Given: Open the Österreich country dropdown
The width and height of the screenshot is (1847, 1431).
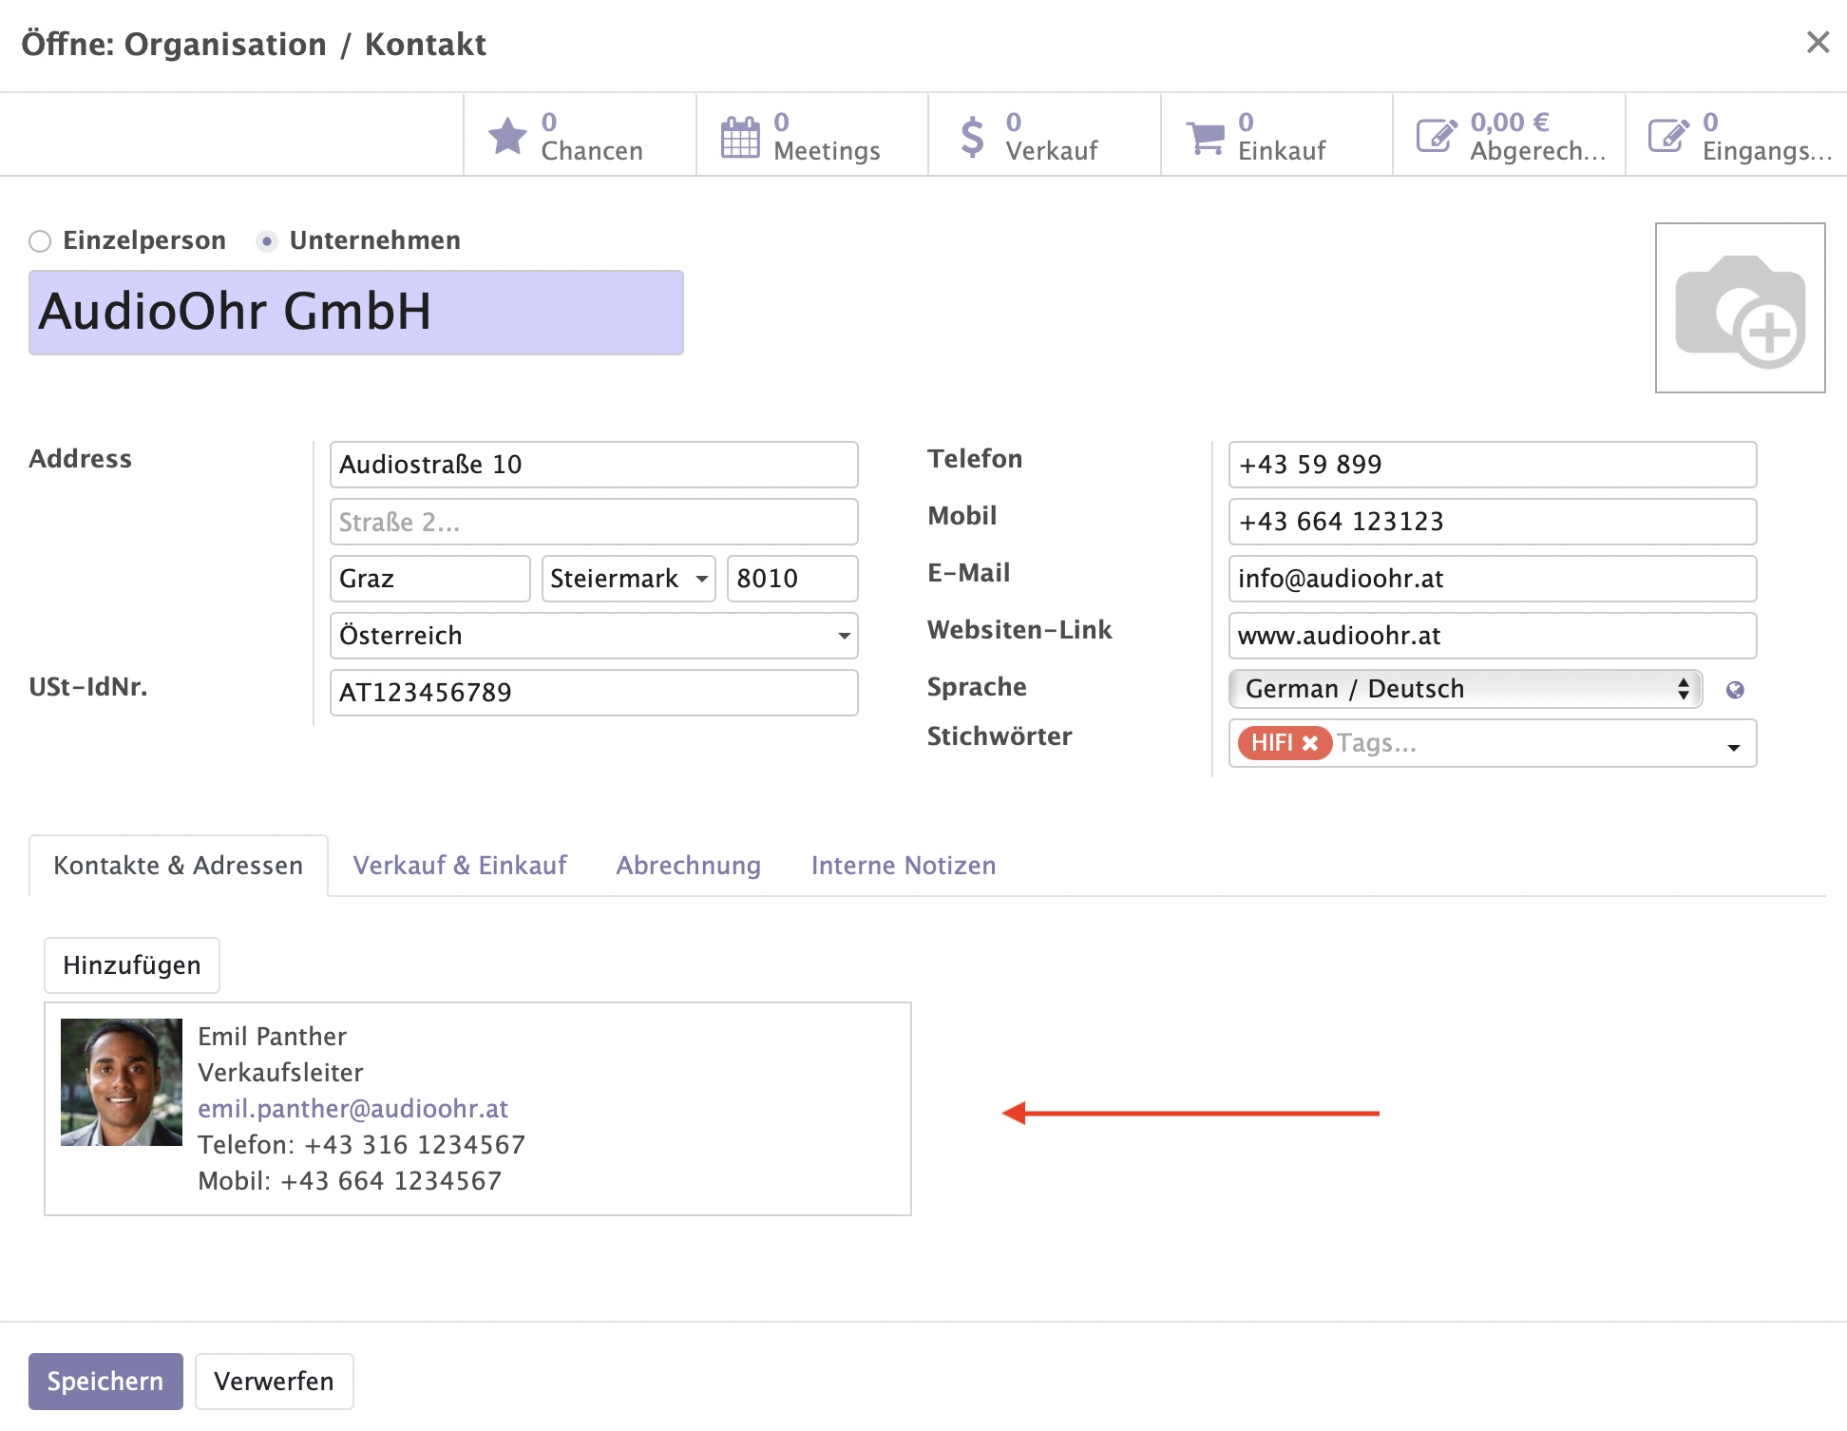Looking at the screenshot, I should (x=594, y=636).
